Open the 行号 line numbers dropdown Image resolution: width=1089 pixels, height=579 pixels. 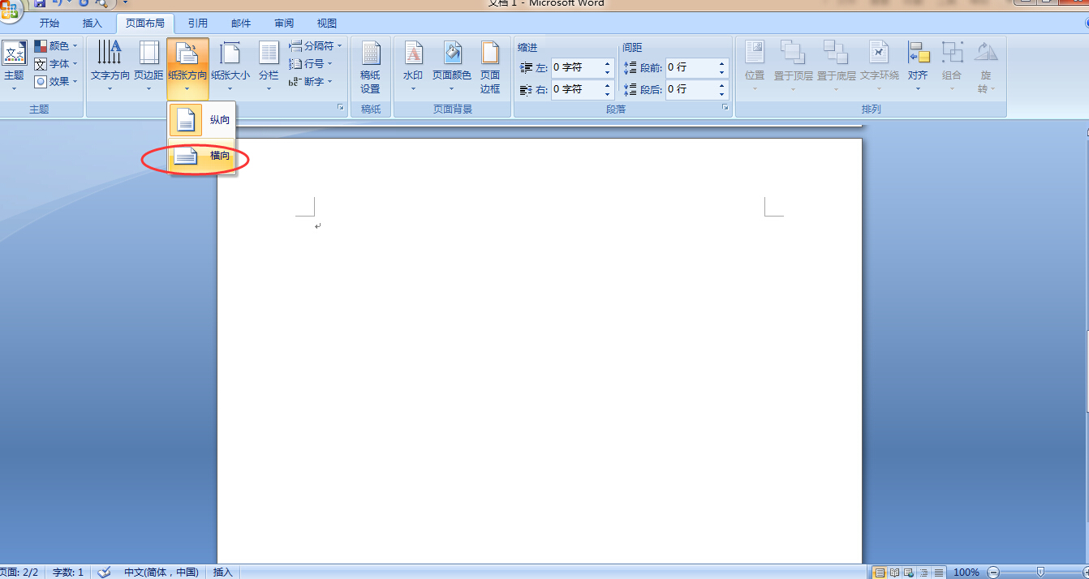(x=311, y=63)
